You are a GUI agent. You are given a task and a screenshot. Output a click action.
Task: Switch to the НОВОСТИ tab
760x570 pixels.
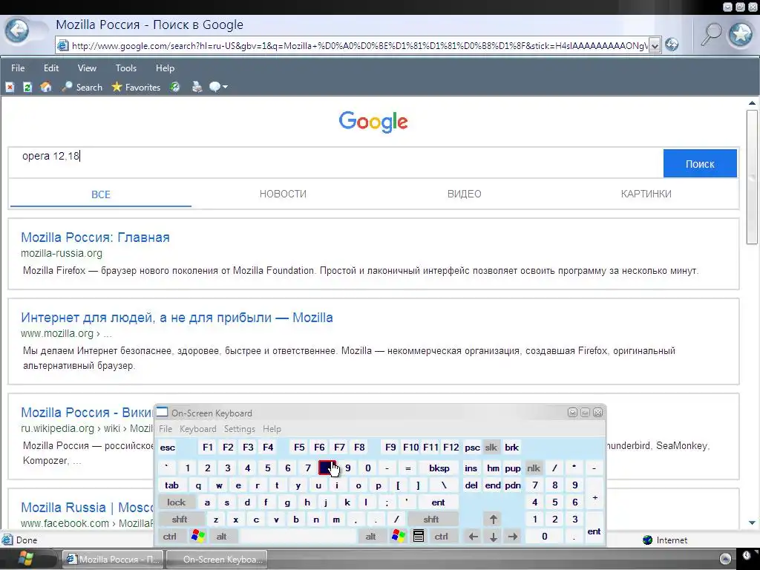tap(283, 194)
